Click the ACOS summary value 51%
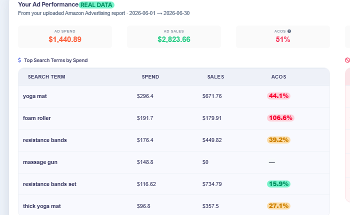 [x=283, y=39]
